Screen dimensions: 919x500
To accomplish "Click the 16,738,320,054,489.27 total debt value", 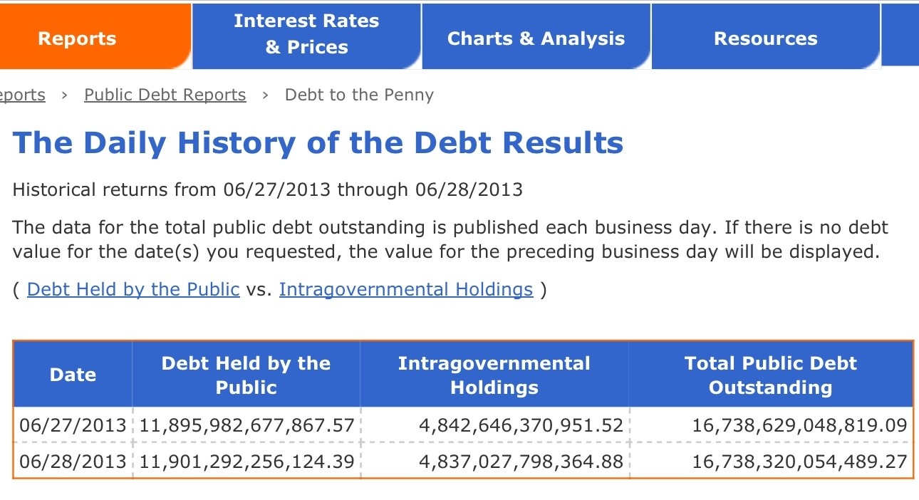I will point(799,462).
